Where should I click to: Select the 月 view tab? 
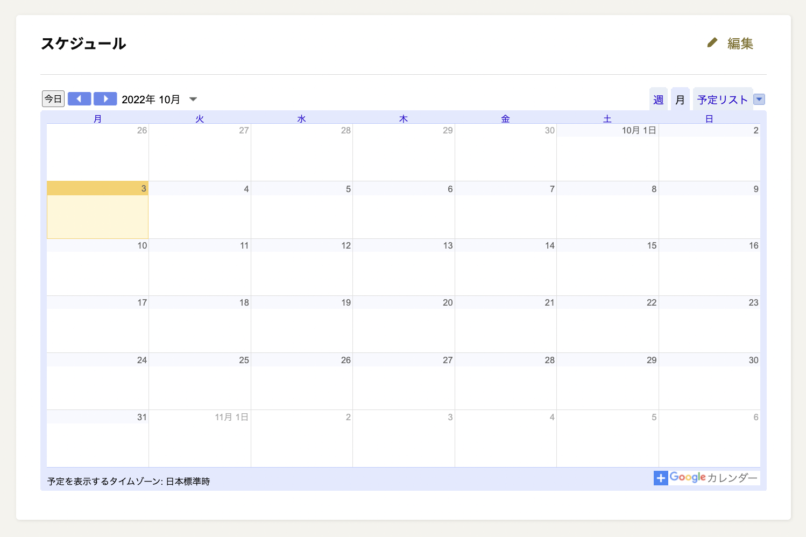680,100
